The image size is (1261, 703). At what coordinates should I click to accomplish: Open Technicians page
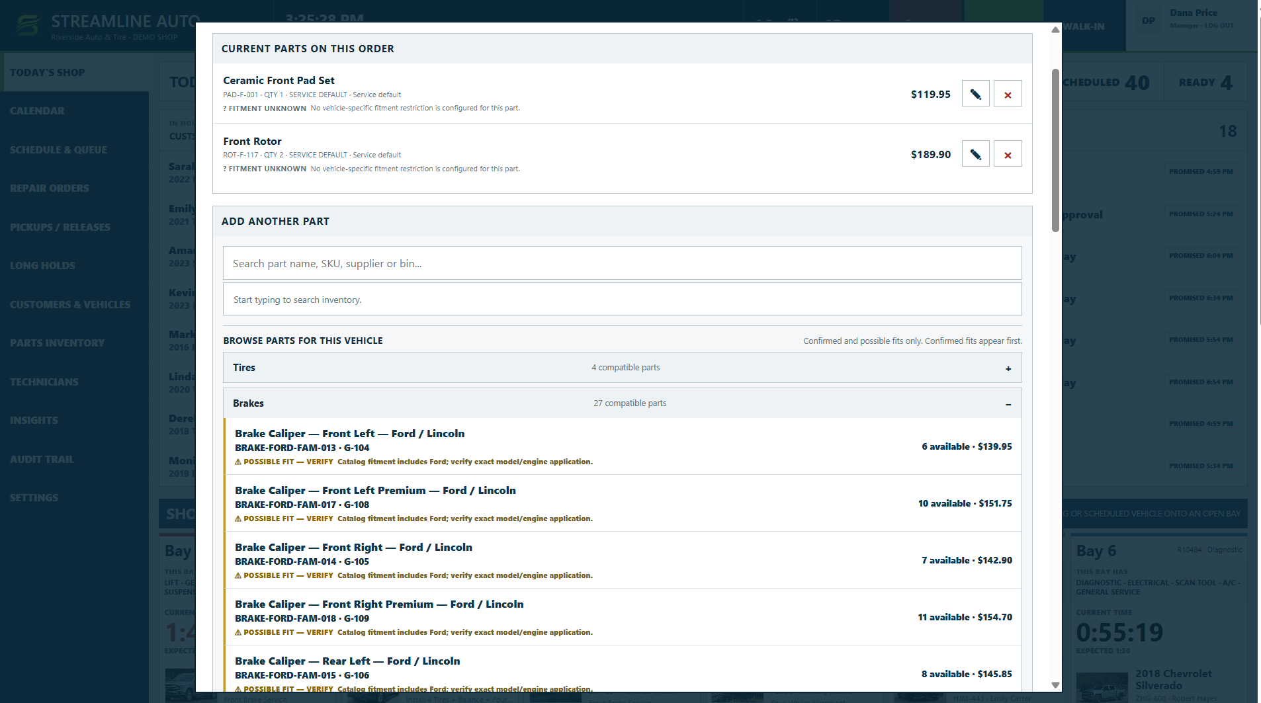click(74, 382)
